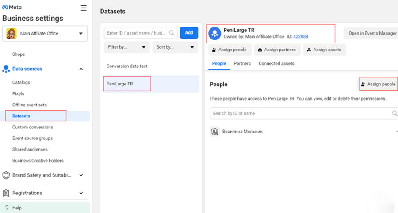
Task: Expand the Registrations section chevron
Action: 81,193
